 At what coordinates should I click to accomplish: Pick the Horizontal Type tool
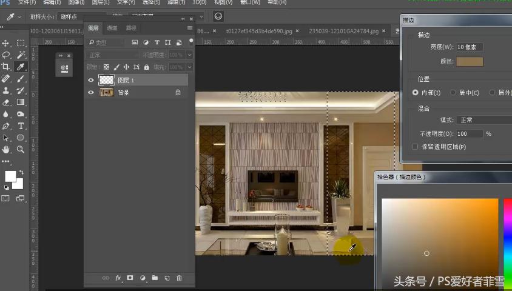pos(21,125)
